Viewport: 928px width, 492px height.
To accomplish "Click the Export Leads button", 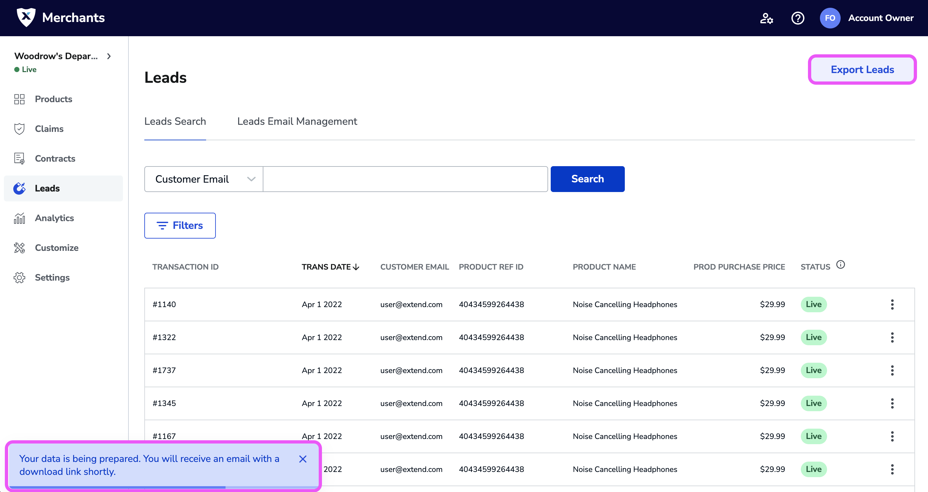I will 862,70.
